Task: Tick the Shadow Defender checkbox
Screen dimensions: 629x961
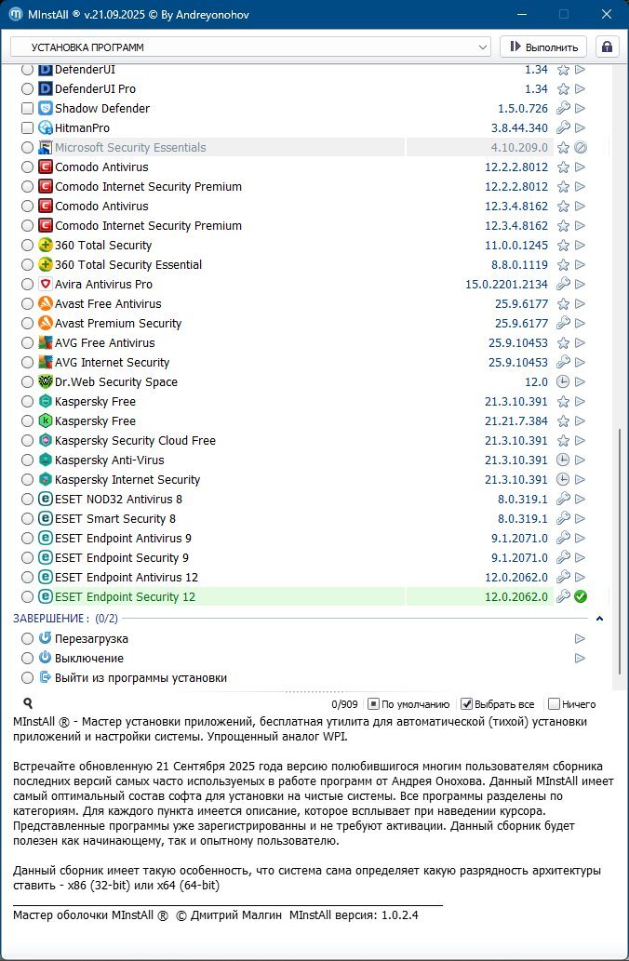Action: pyautogui.click(x=27, y=109)
